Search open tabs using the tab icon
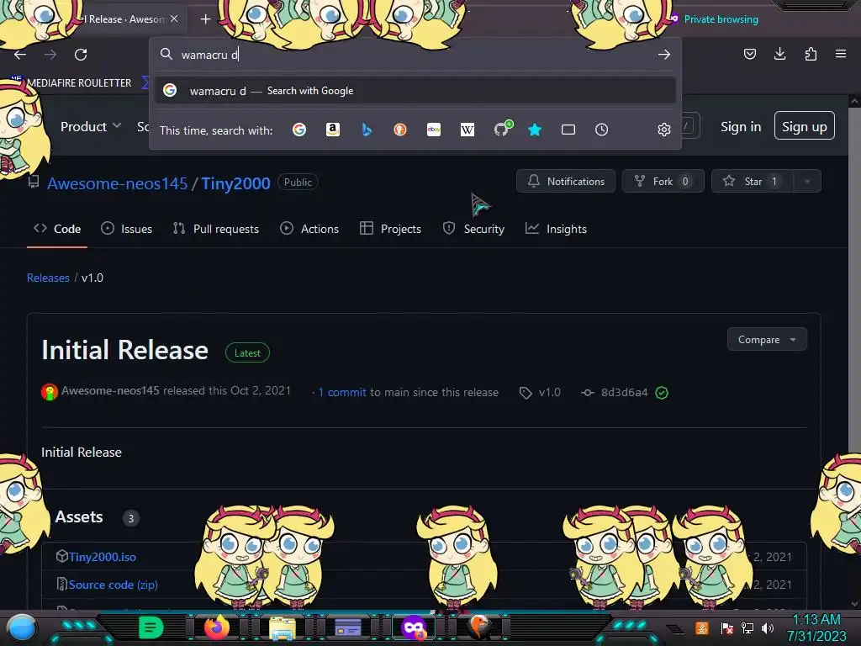 click(x=568, y=130)
